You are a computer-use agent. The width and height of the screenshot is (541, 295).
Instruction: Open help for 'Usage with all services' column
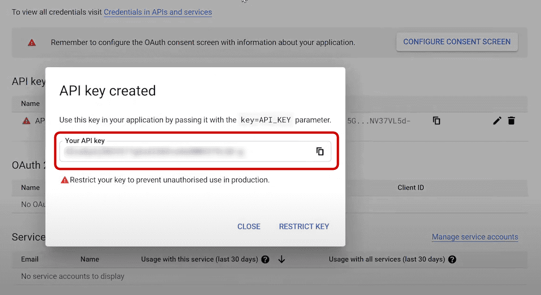pyautogui.click(x=452, y=259)
